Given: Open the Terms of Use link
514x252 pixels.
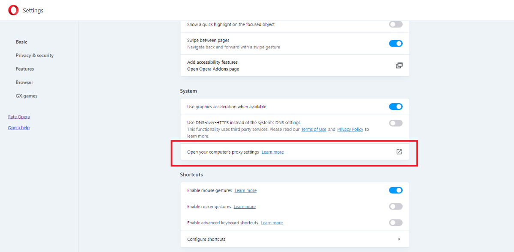Looking at the screenshot, I should [314, 129].
